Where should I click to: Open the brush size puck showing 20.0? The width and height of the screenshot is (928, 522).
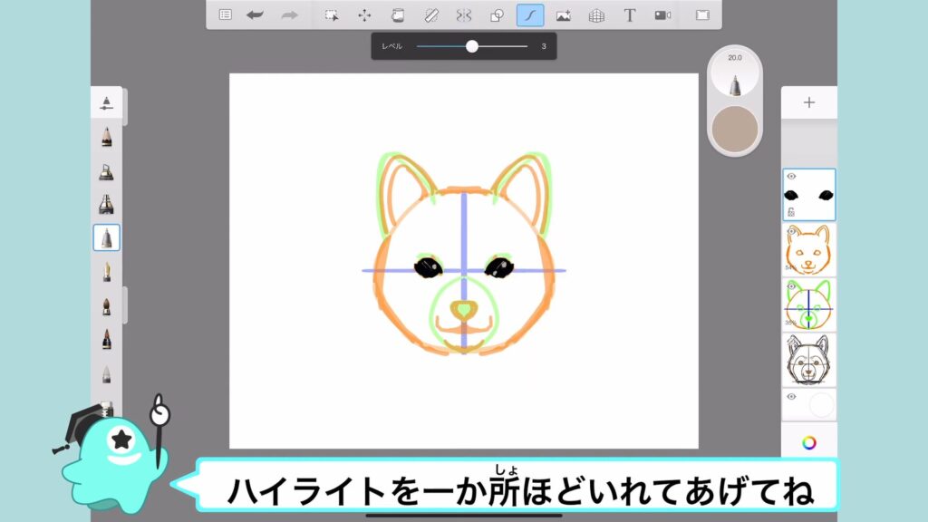tap(735, 74)
